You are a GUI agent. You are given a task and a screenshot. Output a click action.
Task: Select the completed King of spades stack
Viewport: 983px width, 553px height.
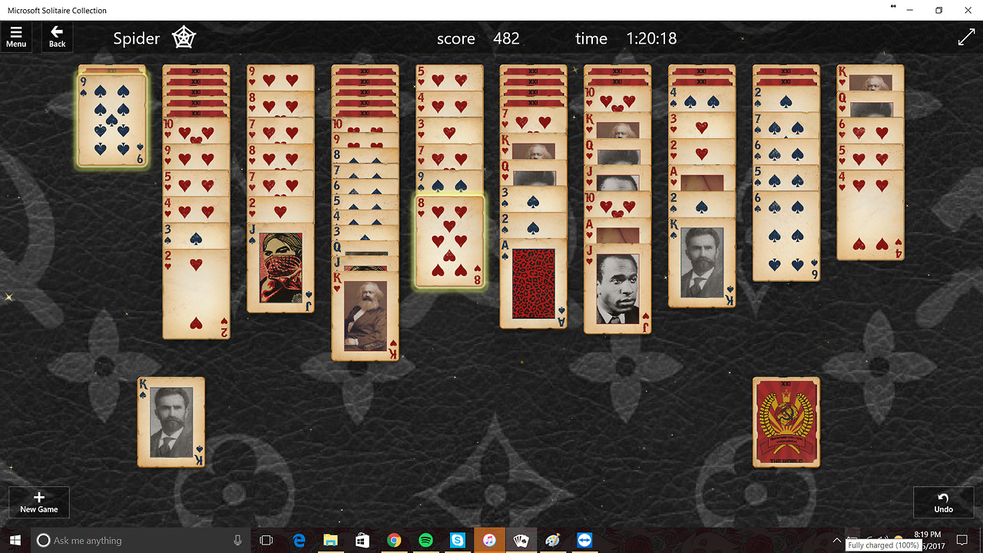coord(170,422)
